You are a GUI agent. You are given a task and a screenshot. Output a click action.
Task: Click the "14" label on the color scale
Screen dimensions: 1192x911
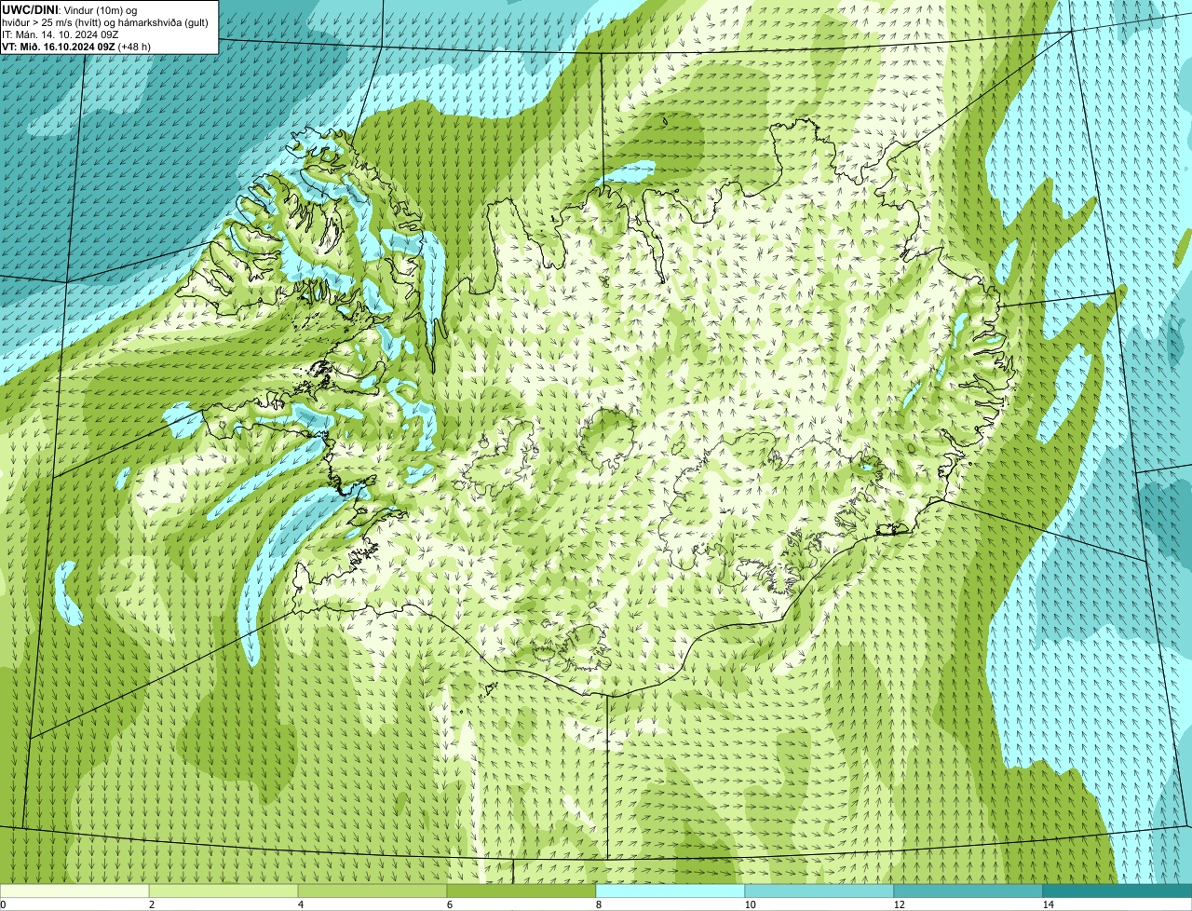1048,904
